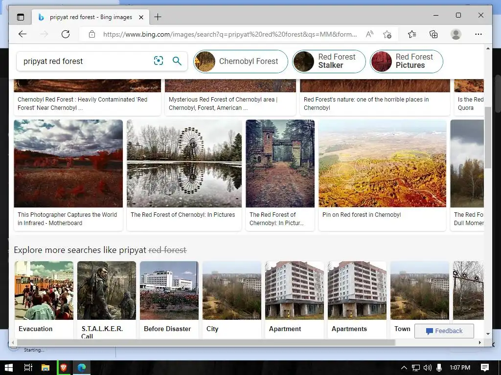Click the horizontal scrollbar thumb

pos(206,342)
